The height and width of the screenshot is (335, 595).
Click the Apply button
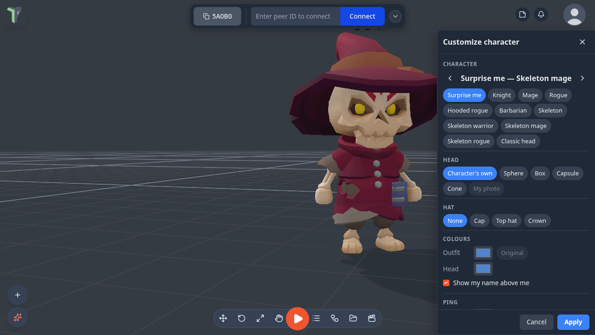(573, 322)
